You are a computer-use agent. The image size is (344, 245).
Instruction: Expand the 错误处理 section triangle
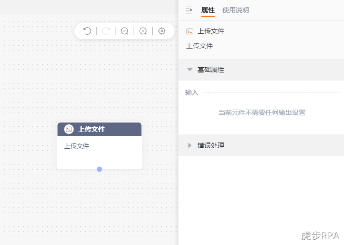190,145
